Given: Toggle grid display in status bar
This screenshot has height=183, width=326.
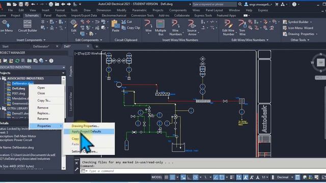Looking at the screenshot, I should point(167,177).
